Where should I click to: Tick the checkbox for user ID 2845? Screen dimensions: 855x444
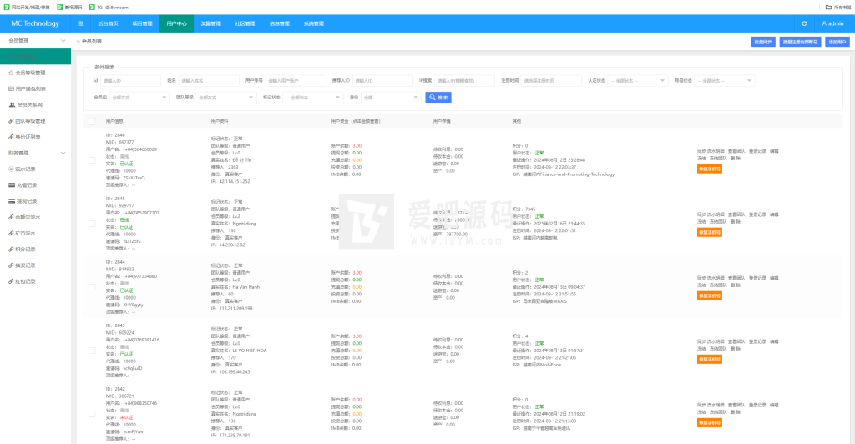pyautogui.click(x=92, y=224)
